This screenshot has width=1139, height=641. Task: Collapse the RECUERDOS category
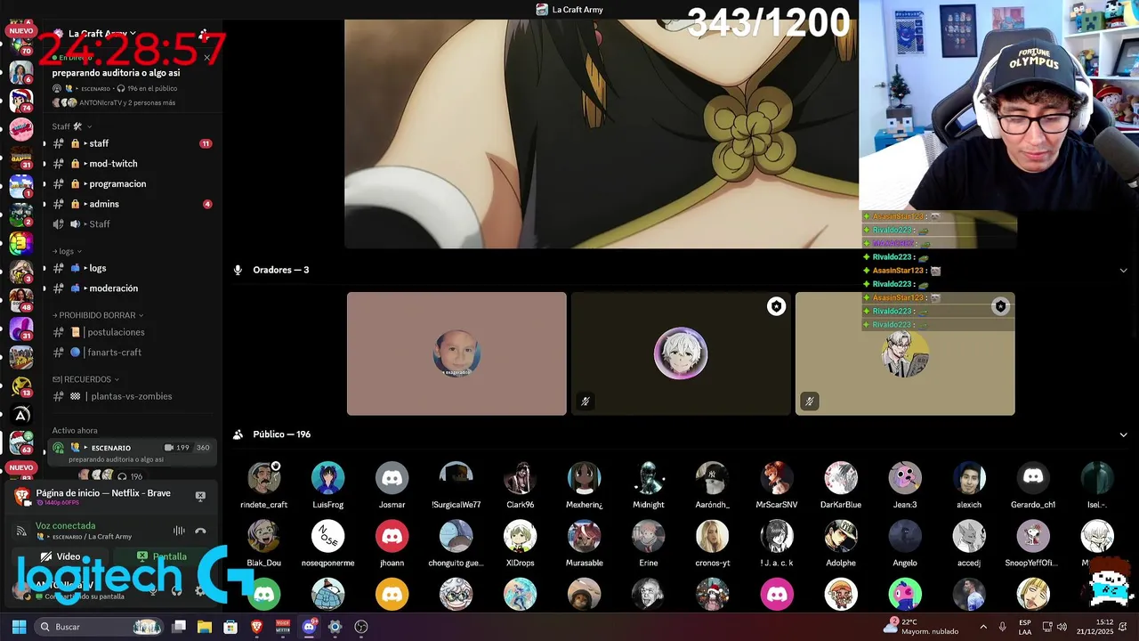pyautogui.click(x=86, y=379)
